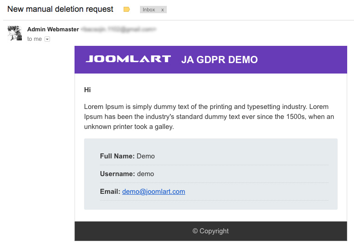Click the Inbox label tag

[149, 10]
